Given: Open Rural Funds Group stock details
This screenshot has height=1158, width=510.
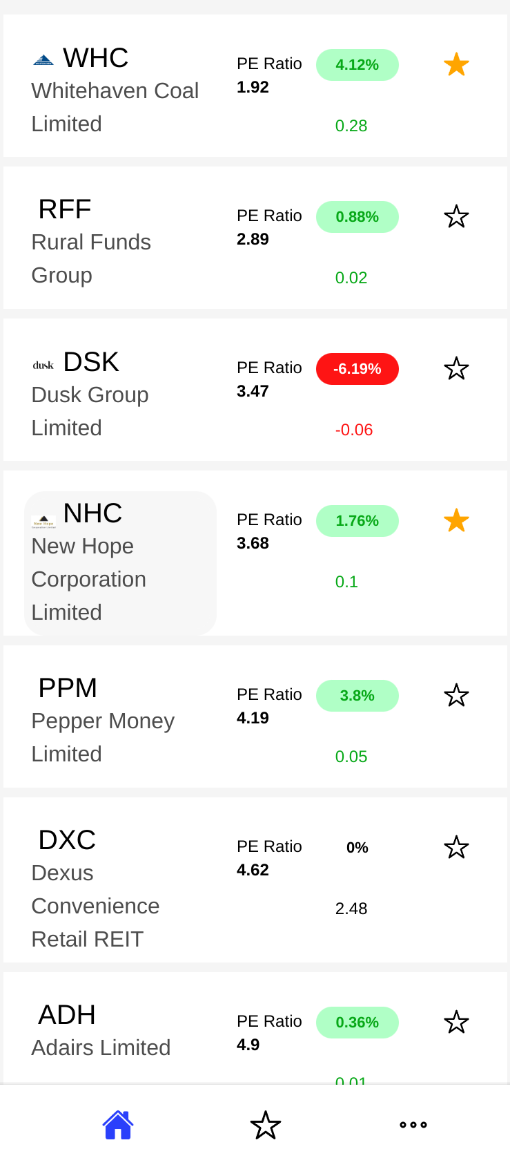Looking at the screenshot, I should [91, 242].
